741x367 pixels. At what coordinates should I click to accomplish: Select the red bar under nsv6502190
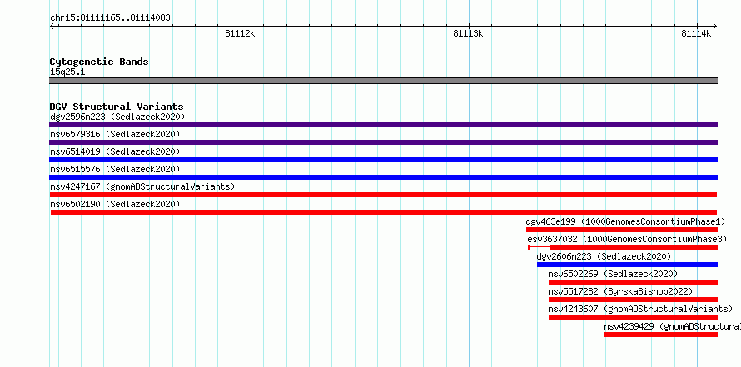pyautogui.click(x=384, y=212)
